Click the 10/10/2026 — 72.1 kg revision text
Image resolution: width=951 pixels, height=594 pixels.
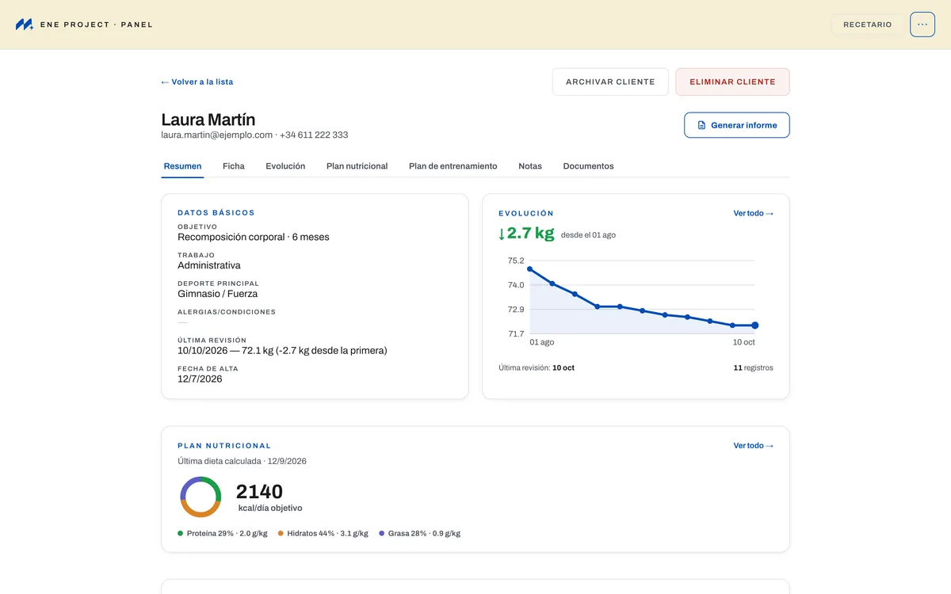(282, 350)
